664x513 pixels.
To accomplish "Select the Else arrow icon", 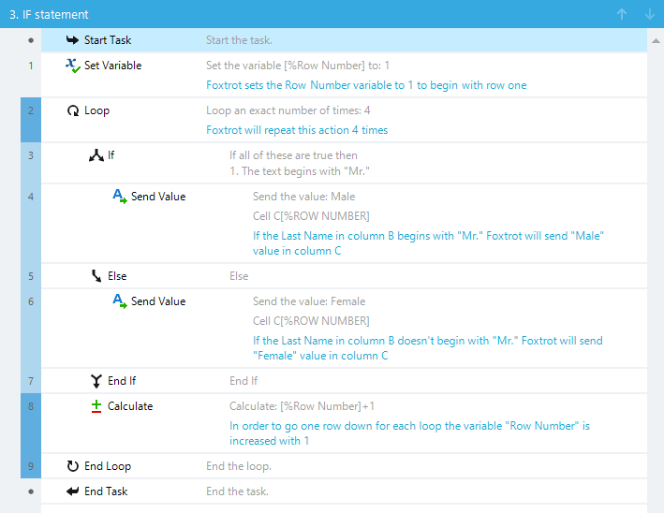I will click(x=96, y=276).
